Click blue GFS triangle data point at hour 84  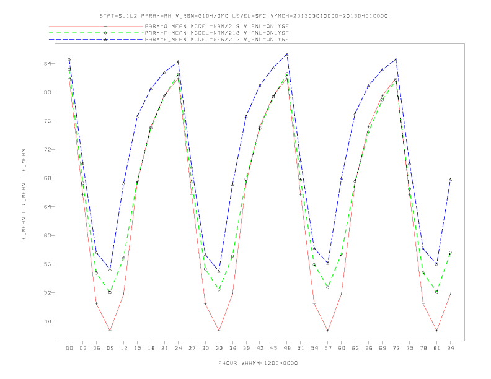point(450,180)
